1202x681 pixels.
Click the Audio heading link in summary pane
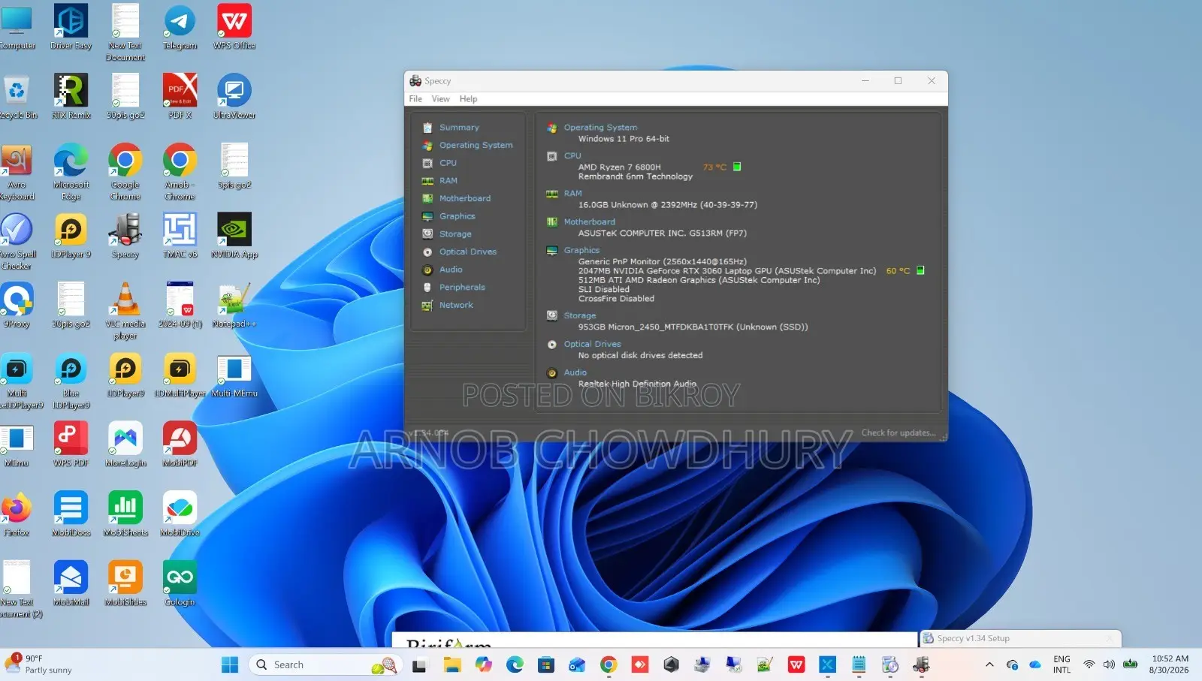(x=575, y=373)
